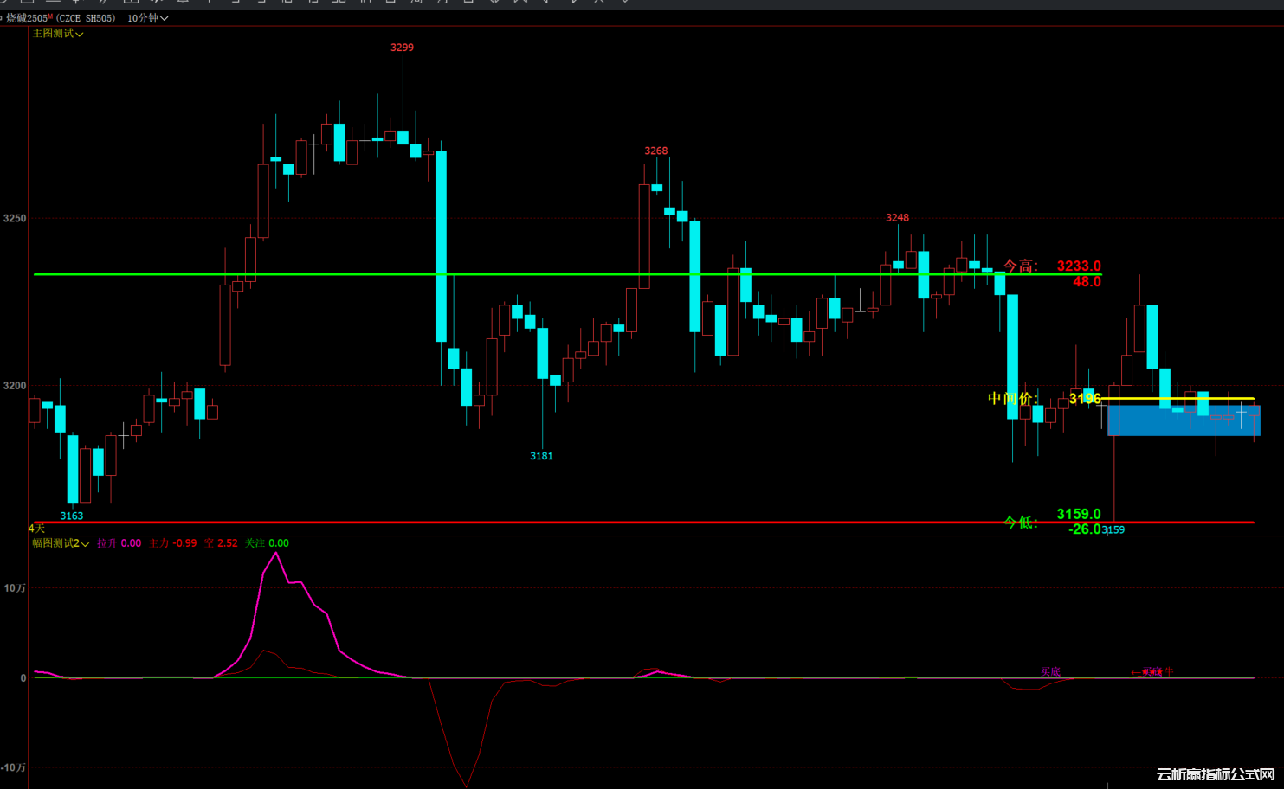Open the 10分钟 period dropdown
1284x789 pixels.
(147, 18)
